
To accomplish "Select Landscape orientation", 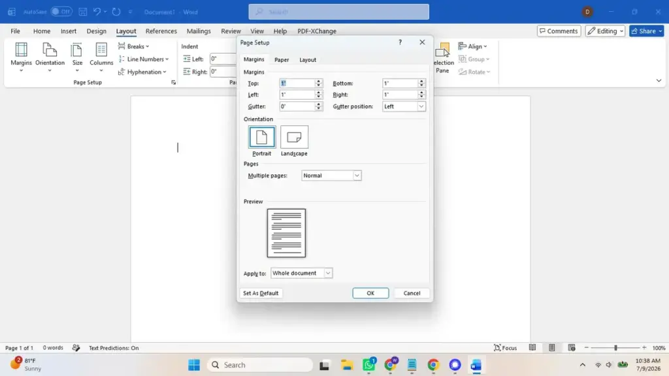I will coord(294,141).
